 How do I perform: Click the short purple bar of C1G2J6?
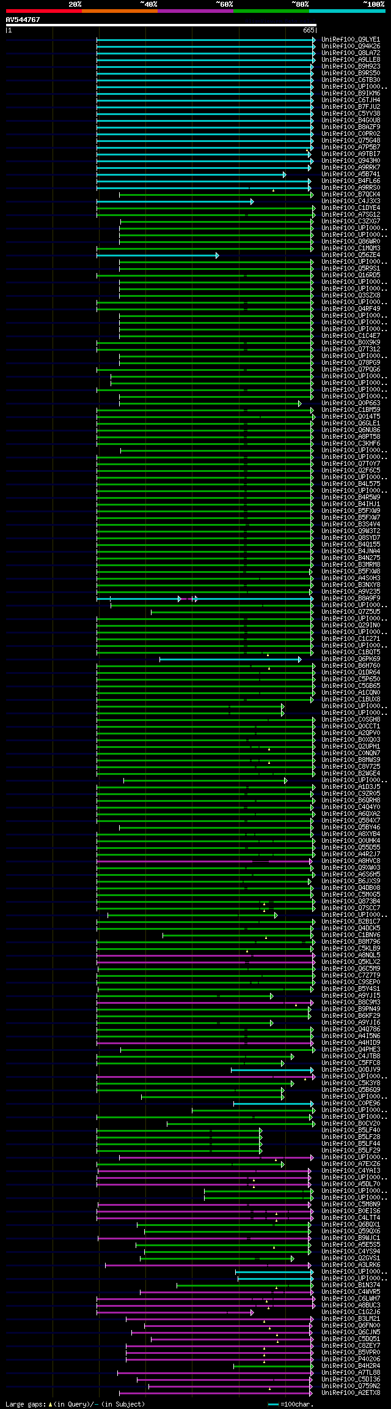(x=175, y=1312)
